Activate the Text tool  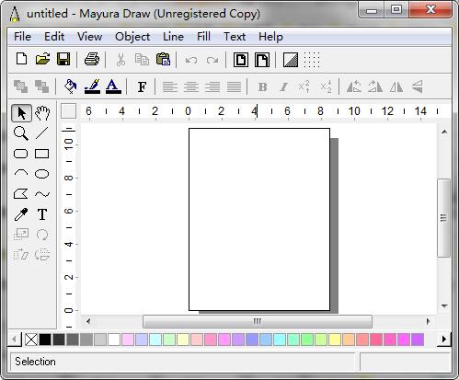[42, 214]
